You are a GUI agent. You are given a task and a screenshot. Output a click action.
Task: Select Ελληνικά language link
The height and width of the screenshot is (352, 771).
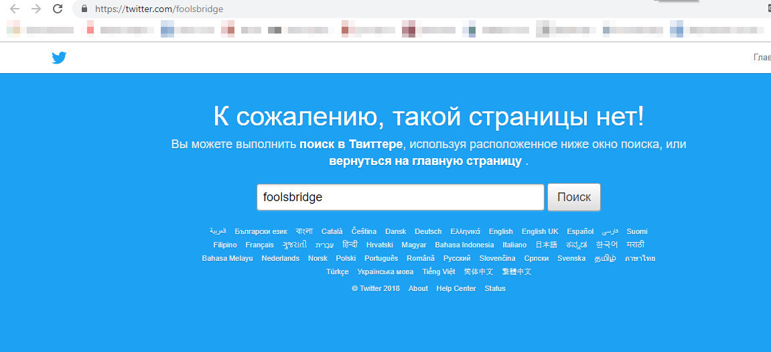click(465, 231)
